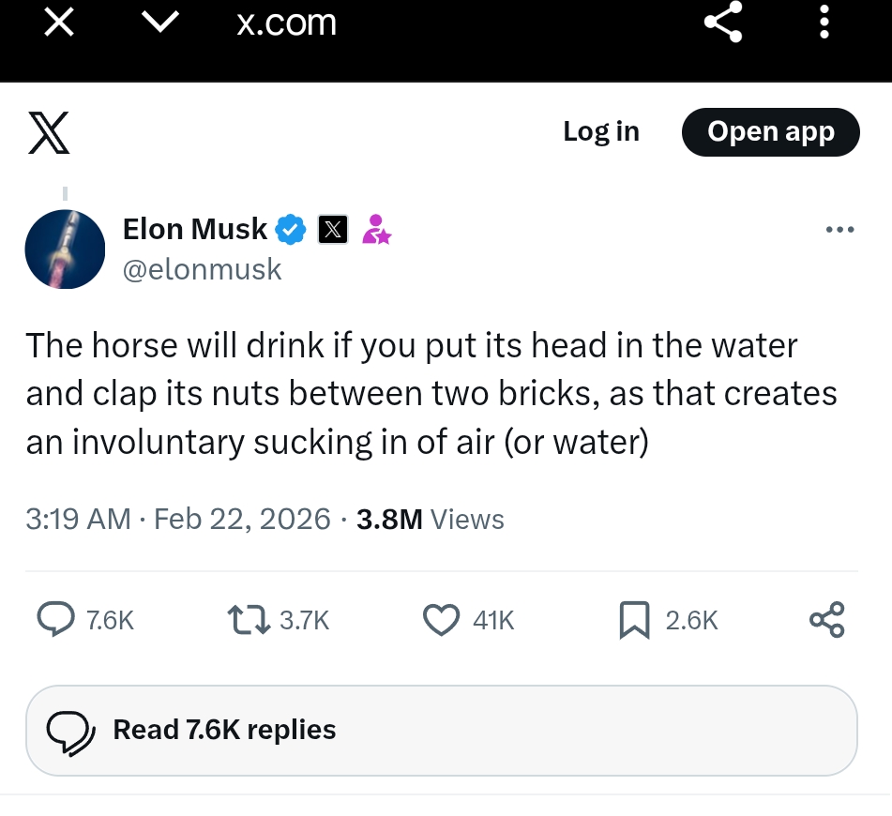The width and height of the screenshot is (892, 816).
Task: Open the browser three-dot overflow menu
Action: point(824,23)
